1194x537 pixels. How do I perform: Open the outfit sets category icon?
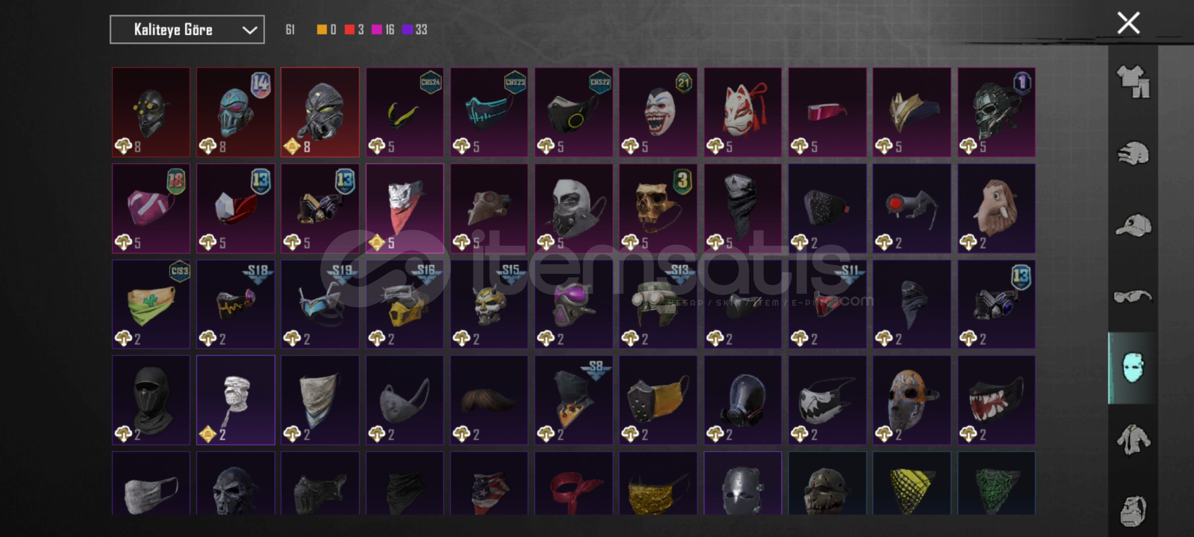coord(1133,81)
